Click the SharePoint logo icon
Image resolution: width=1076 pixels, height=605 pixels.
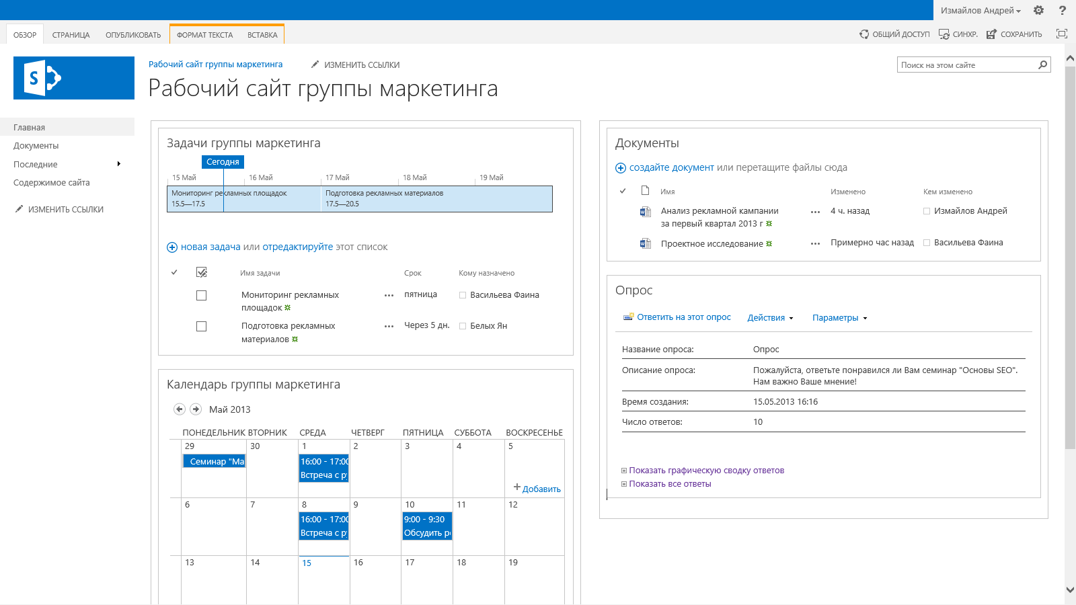(42, 78)
